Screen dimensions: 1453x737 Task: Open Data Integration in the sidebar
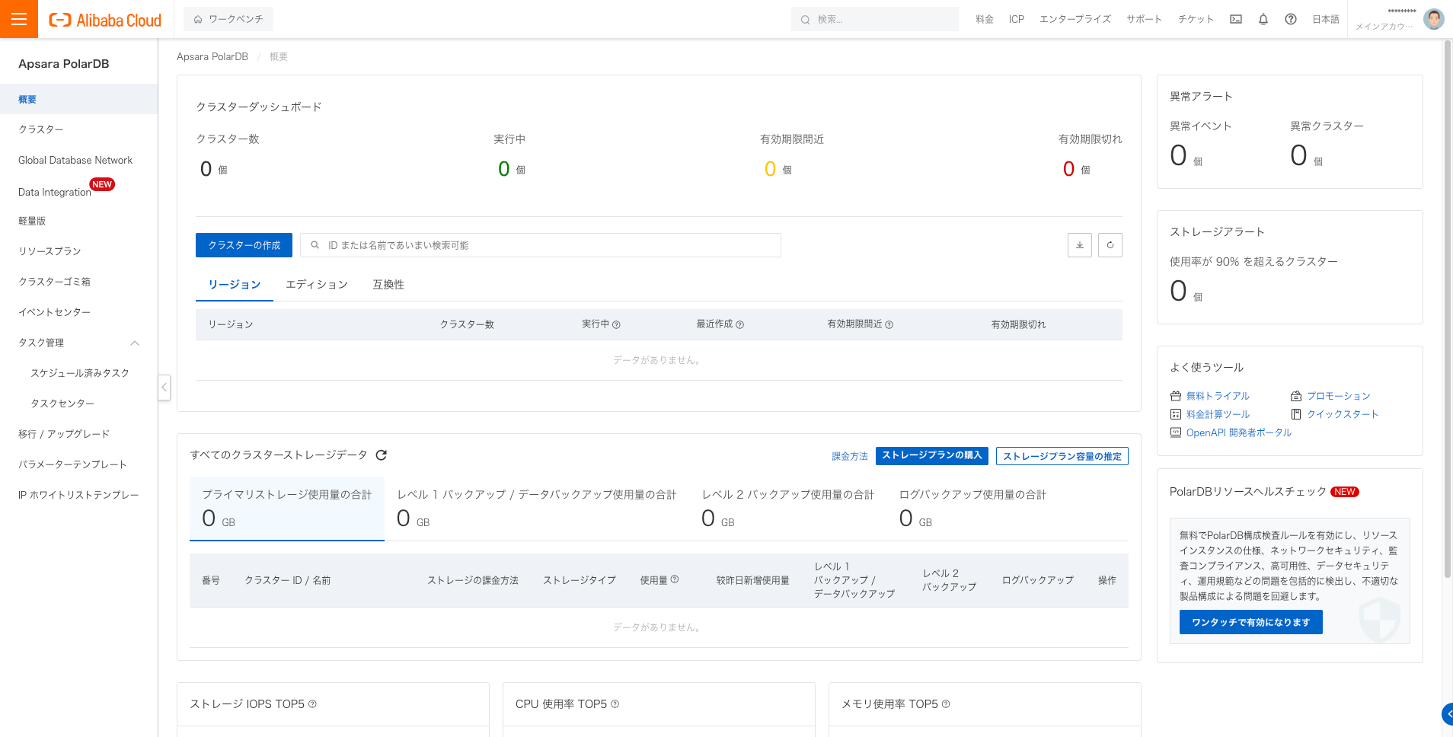tap(79, 190)
